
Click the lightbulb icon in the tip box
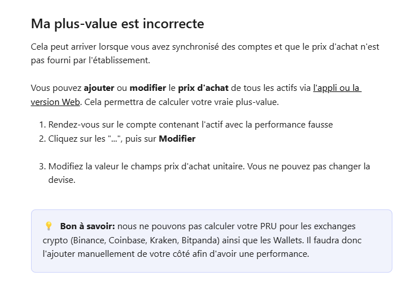click(x=48, y=226)
